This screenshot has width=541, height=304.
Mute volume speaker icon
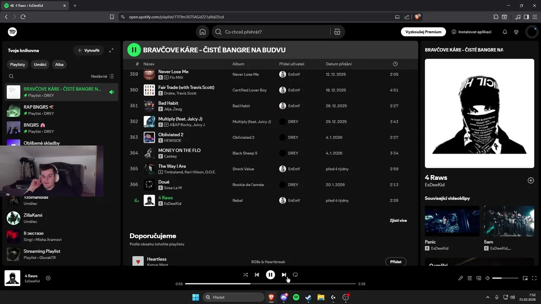(x=488, y=278)
